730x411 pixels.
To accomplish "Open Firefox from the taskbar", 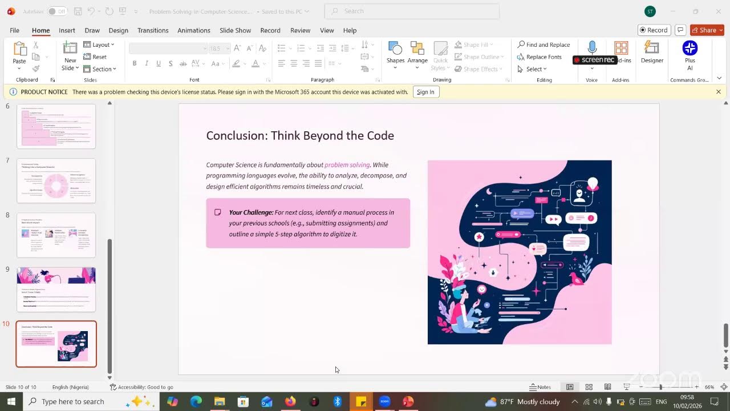I will [x=290, y=402].
